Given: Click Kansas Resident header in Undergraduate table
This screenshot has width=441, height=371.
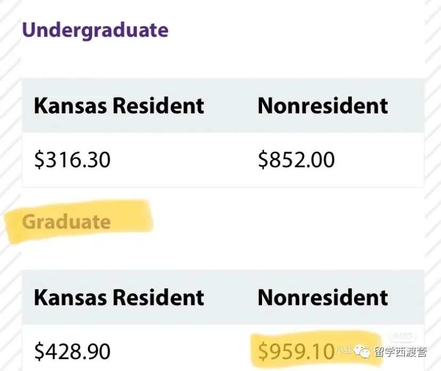Looking at the screenshot, I should 119,106.
